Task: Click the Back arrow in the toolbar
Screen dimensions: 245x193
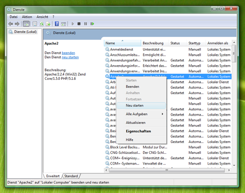Action: click(11, 24)
